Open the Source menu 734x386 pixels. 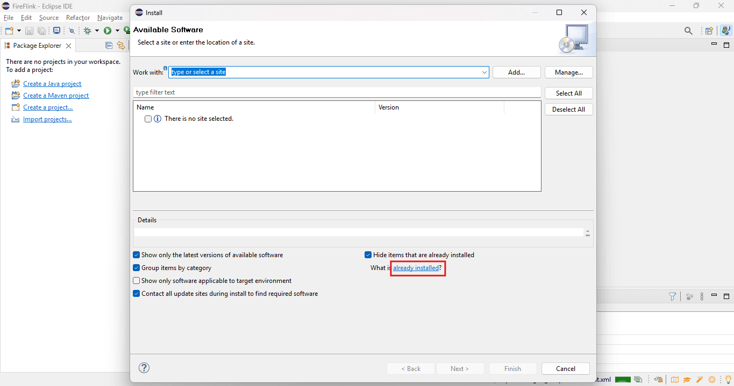(x=49, y=18)
